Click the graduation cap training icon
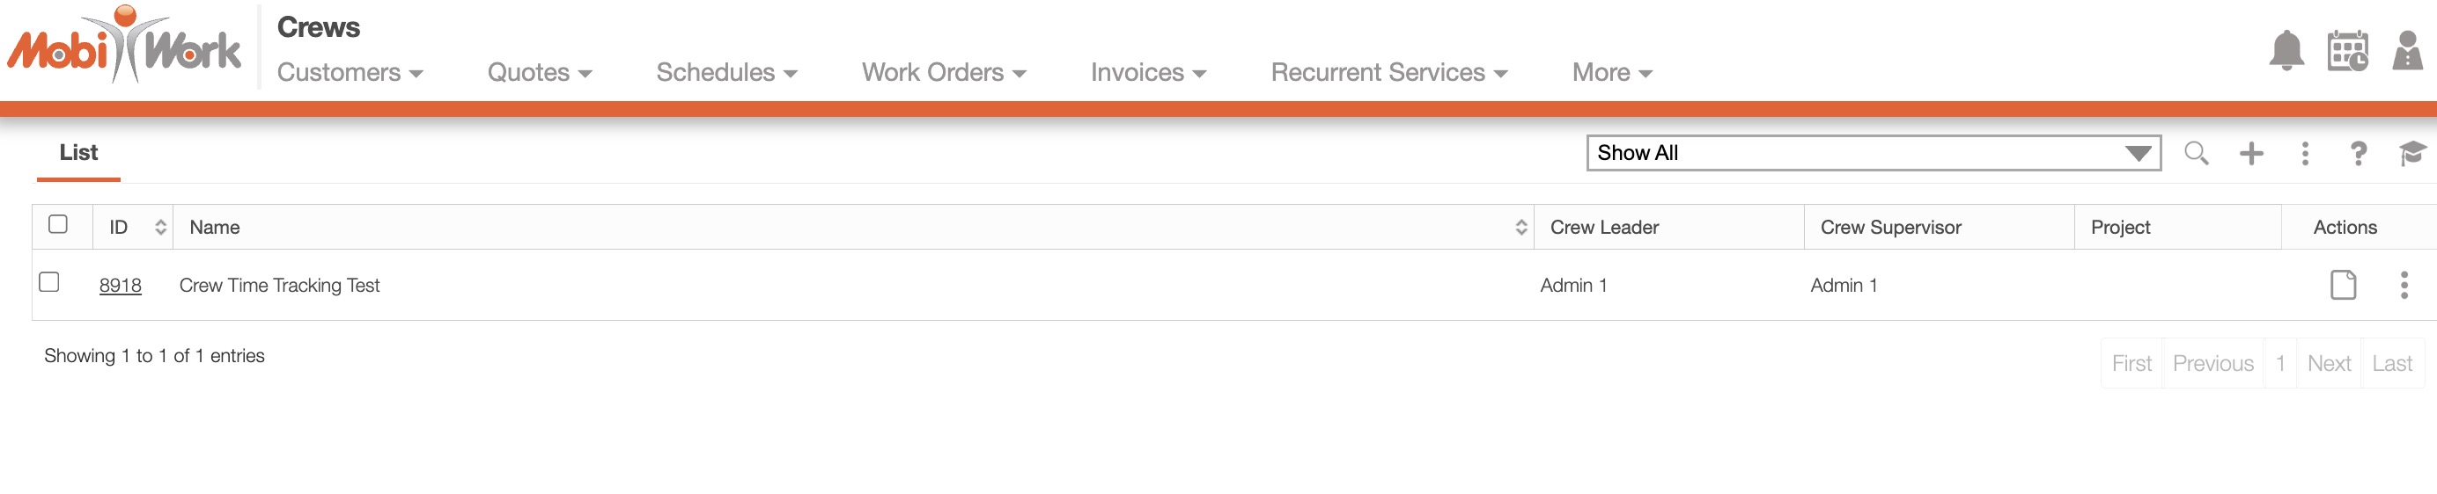The width and height of the screenshot is (2437, 494). click(x=2411, y=153)
